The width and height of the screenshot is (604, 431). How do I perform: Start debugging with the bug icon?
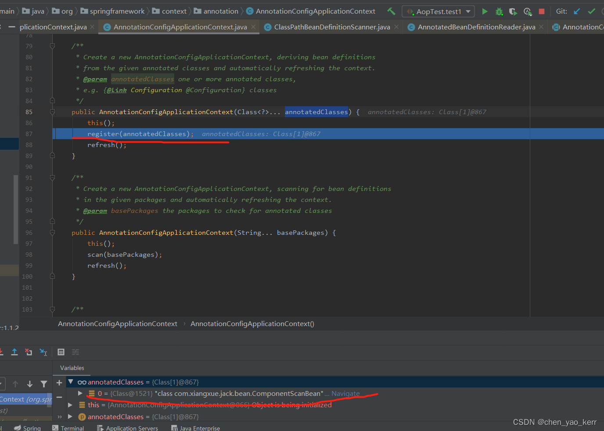499,11
